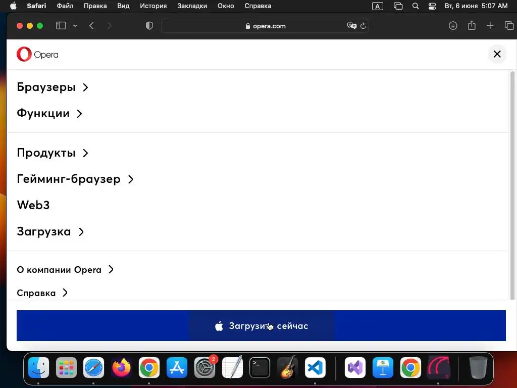Screen dimensions: 517x388
Task: Open Finder from the Dock
Action: click(x=38, y=367)
